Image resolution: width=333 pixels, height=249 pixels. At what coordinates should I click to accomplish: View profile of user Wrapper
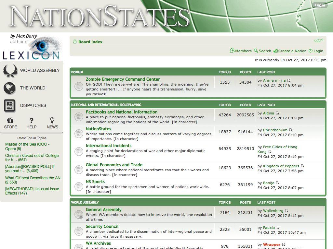click(272, 244)
